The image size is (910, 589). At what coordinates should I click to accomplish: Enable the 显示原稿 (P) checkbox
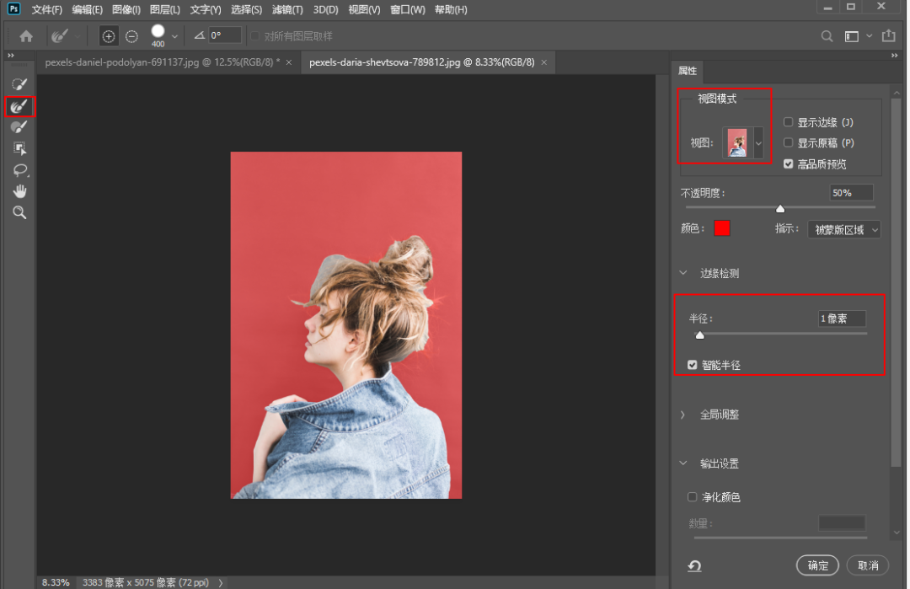[x=789, y=142]
